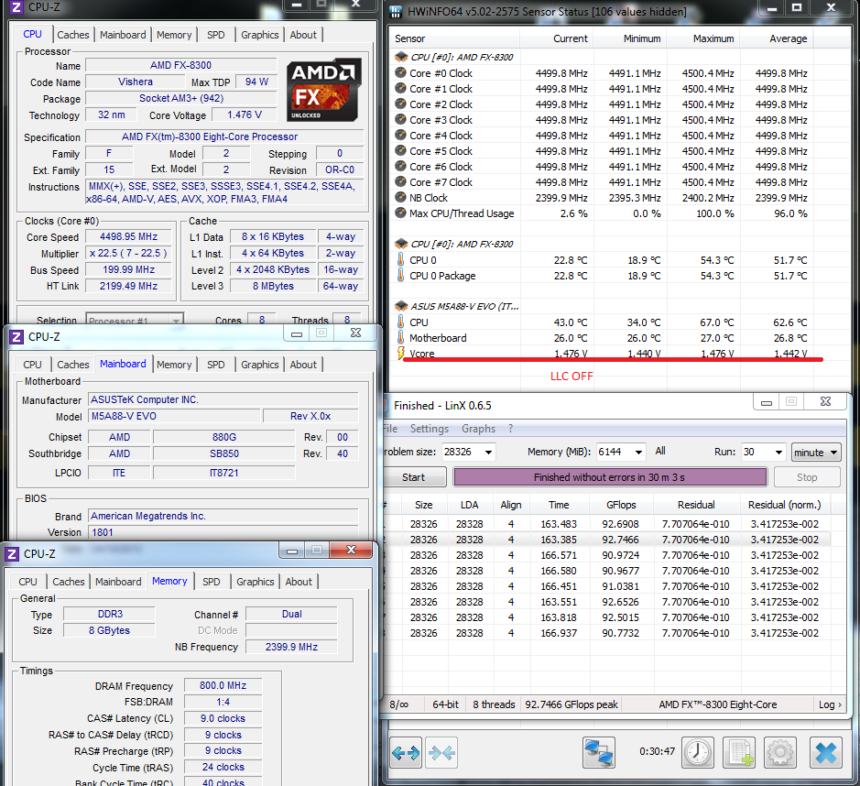860x786 pixels.
Task: Open Graphics tab in Mainboard CPU-Z window
Action: pos(259,365)
